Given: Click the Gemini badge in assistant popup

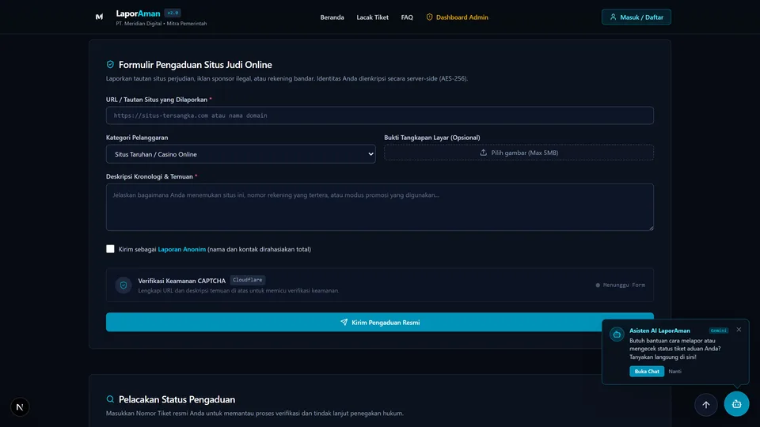Looking at the screenshot, I should [x=718, y=331].
